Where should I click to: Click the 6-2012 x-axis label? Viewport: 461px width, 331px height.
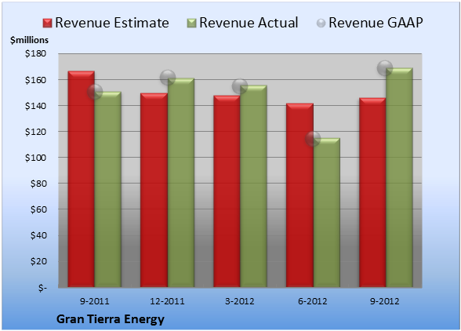pos(312,301)
